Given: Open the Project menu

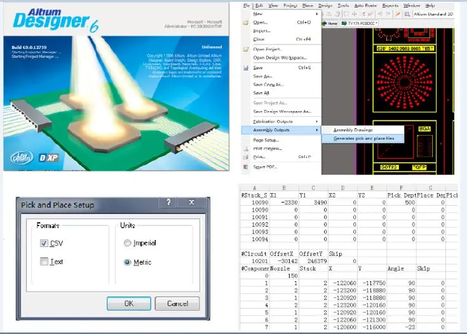Looking at the screenshot, I should (x=290, y=6).
